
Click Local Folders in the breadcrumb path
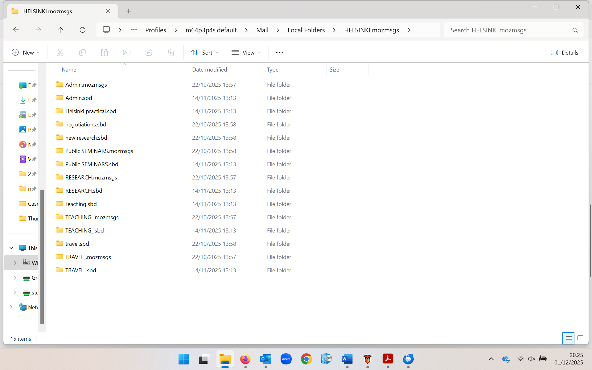click(306, 30)
